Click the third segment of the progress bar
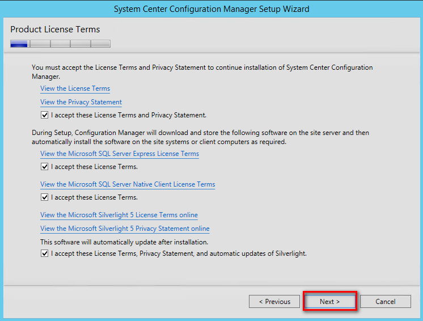The height and width of the screenshot is (321, 423). click(x=61, y=44)
